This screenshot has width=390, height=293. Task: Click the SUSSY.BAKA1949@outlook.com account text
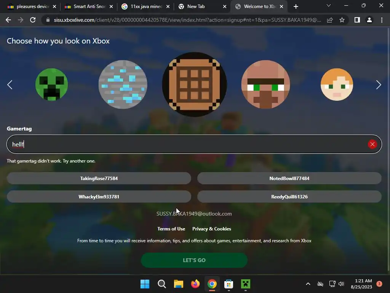click(194, 214)
